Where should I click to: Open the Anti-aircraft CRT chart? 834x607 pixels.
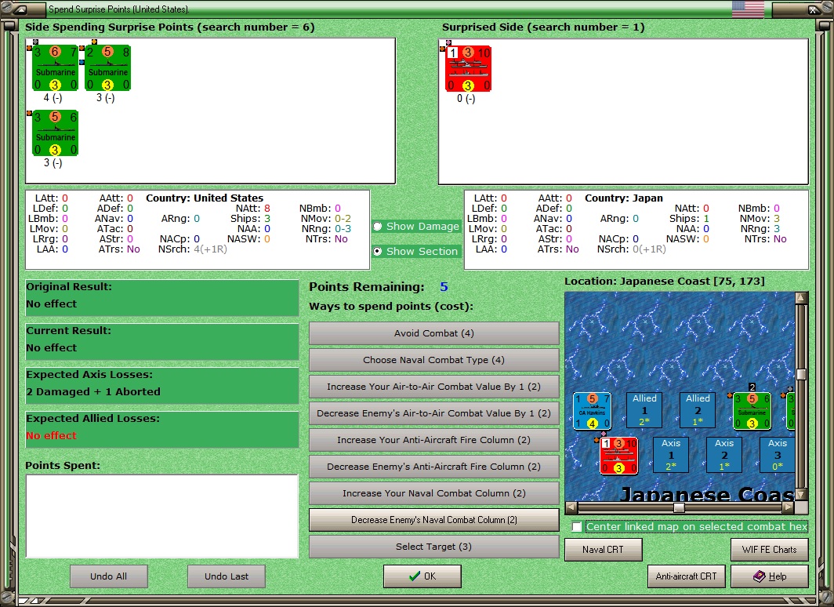(x=686, y=576)
